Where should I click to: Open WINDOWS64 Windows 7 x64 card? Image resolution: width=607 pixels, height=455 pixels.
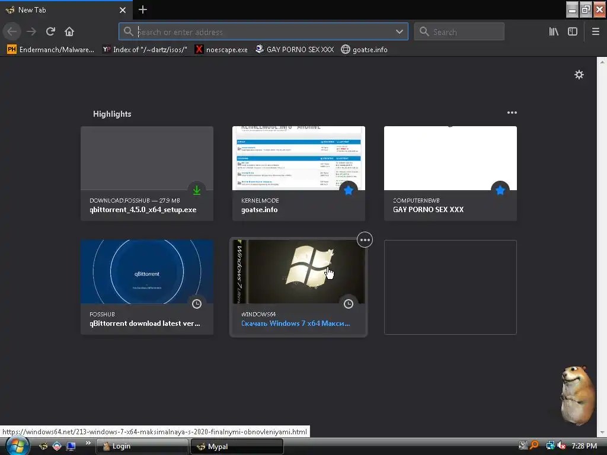point(299,287)
